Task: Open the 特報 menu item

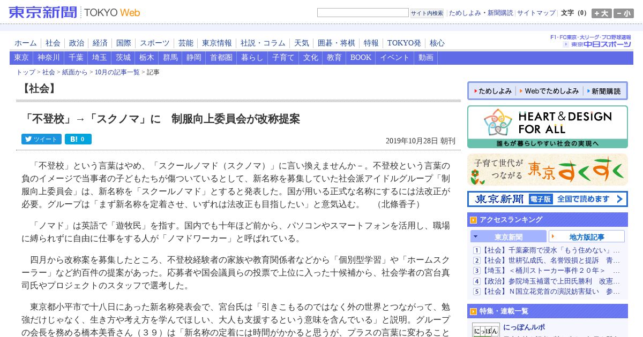Action: pyautogui.click(x=371, y=43)
